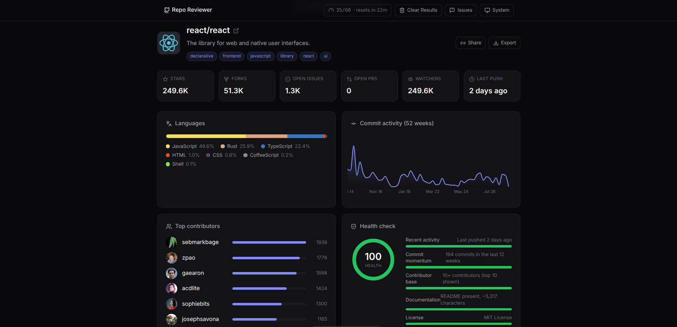677x327 pixels.
Task: Click the Open Issues circle icon
Action: coord(288,79)
